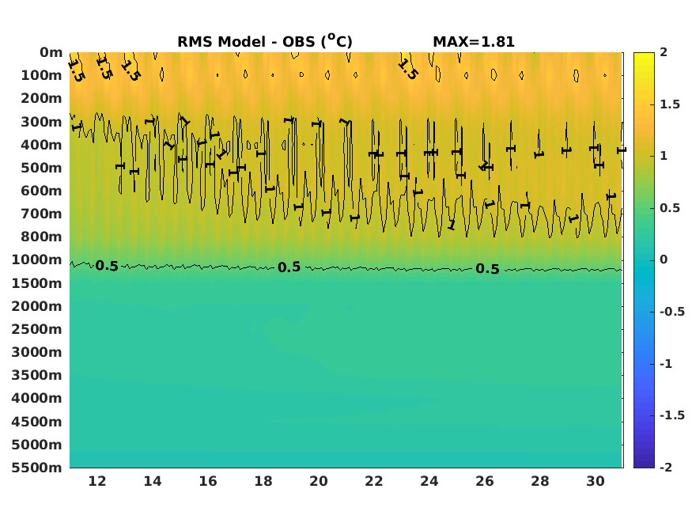
Task: Click colorbar tick label '-1.5'
Action: point(672,415)
